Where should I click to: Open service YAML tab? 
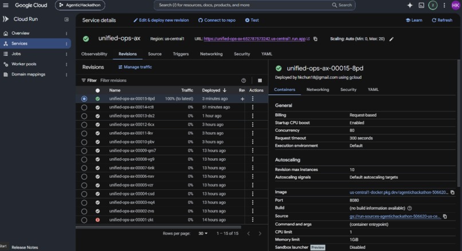267,54
